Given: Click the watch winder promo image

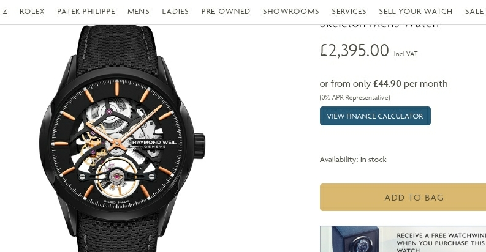Looking at the screenshot, I should tap(355, 239).
